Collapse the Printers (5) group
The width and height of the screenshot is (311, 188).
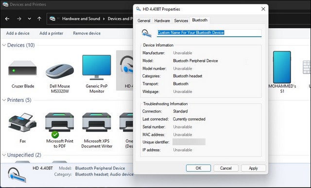[4, 100]
